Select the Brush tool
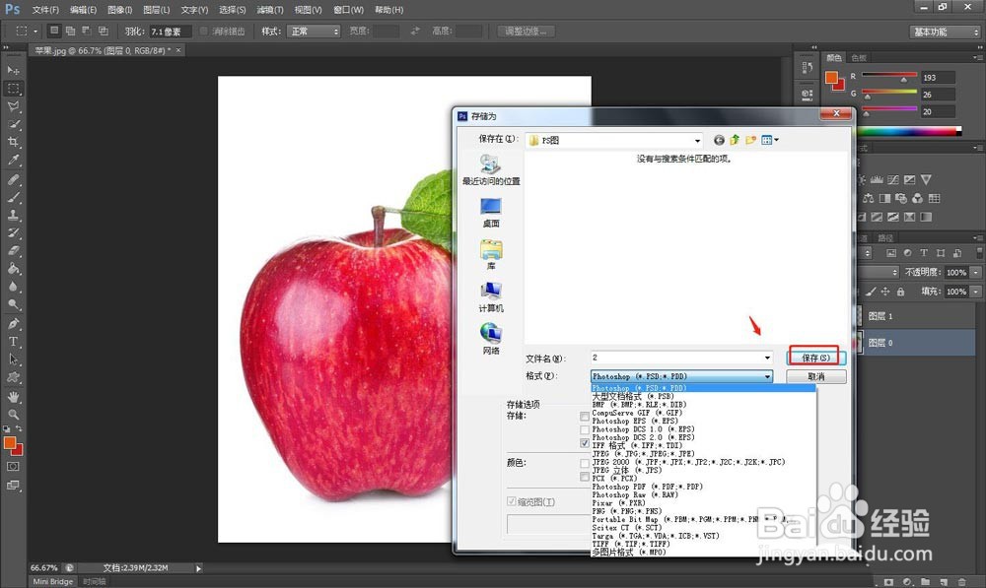 tap(13, 197)
